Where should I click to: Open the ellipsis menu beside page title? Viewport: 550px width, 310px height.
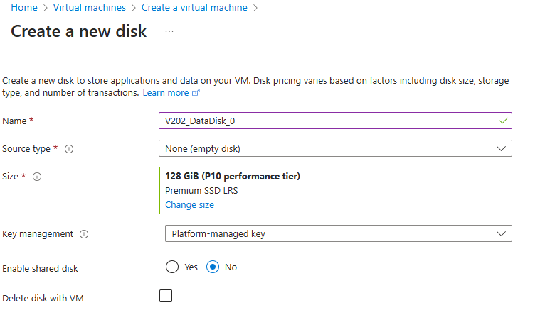coord(169,32)
